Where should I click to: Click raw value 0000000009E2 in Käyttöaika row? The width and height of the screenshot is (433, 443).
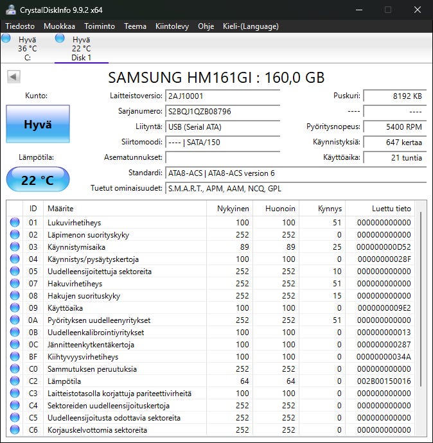pyautogui.click(x=384, y=308)
